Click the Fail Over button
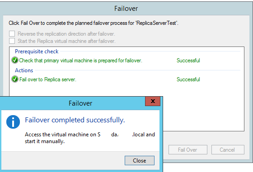Image resolution: width=253 pixels, height=172 pixels. (x=188, y=150)
